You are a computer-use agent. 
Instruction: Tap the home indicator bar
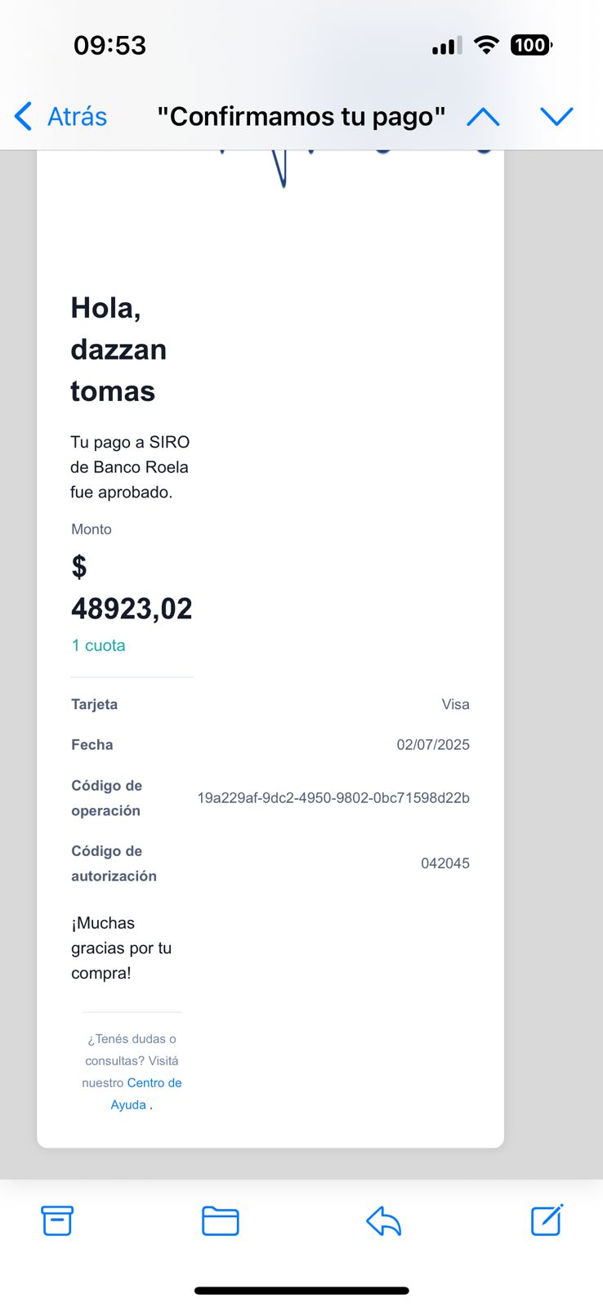coord(301,1291)
